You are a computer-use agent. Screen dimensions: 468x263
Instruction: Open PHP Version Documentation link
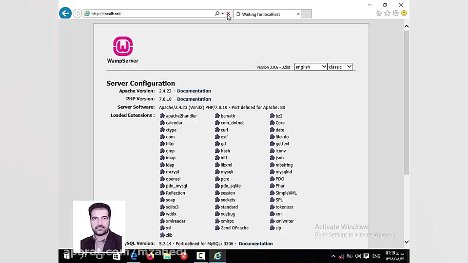pos(194,99)
